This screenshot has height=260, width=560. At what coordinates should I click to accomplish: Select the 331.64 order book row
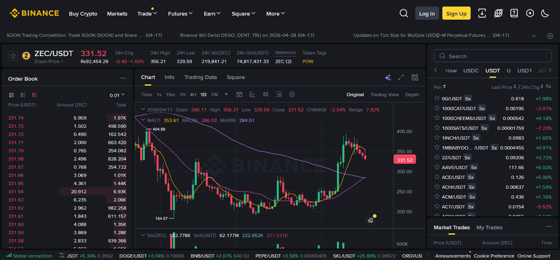pos(67,192)
